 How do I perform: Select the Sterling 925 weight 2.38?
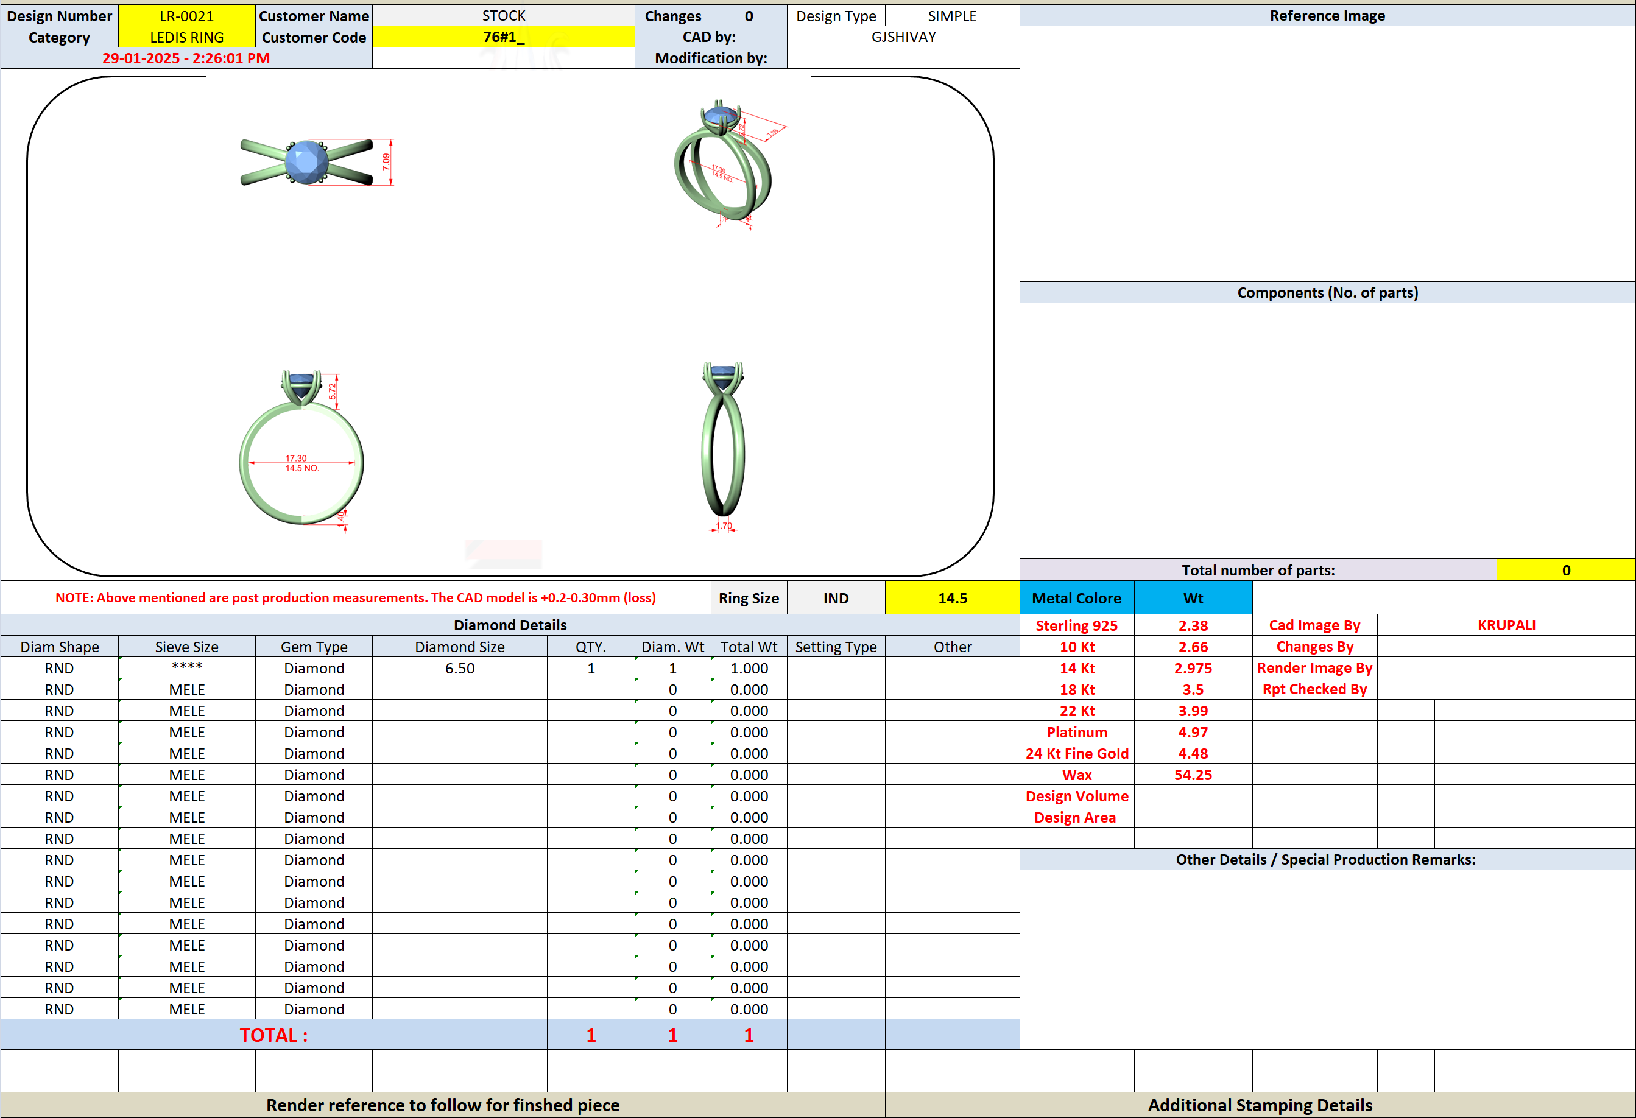[x=1193, y=625]
